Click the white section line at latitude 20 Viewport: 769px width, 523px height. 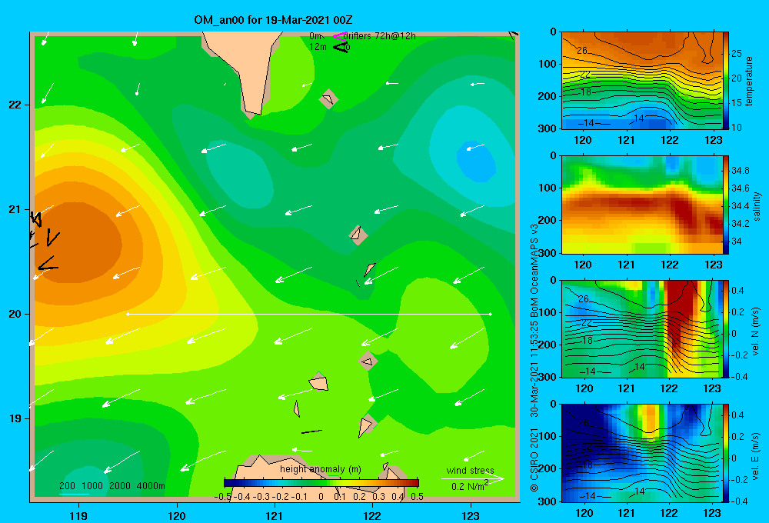pyautogui.click(x=309, y=314)
